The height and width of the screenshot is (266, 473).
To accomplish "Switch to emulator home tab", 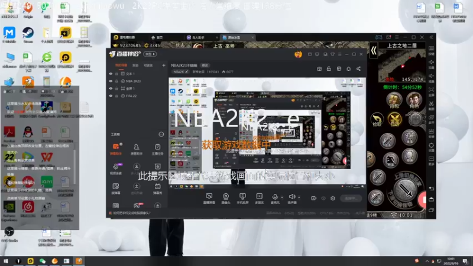I will coord(157,37).
